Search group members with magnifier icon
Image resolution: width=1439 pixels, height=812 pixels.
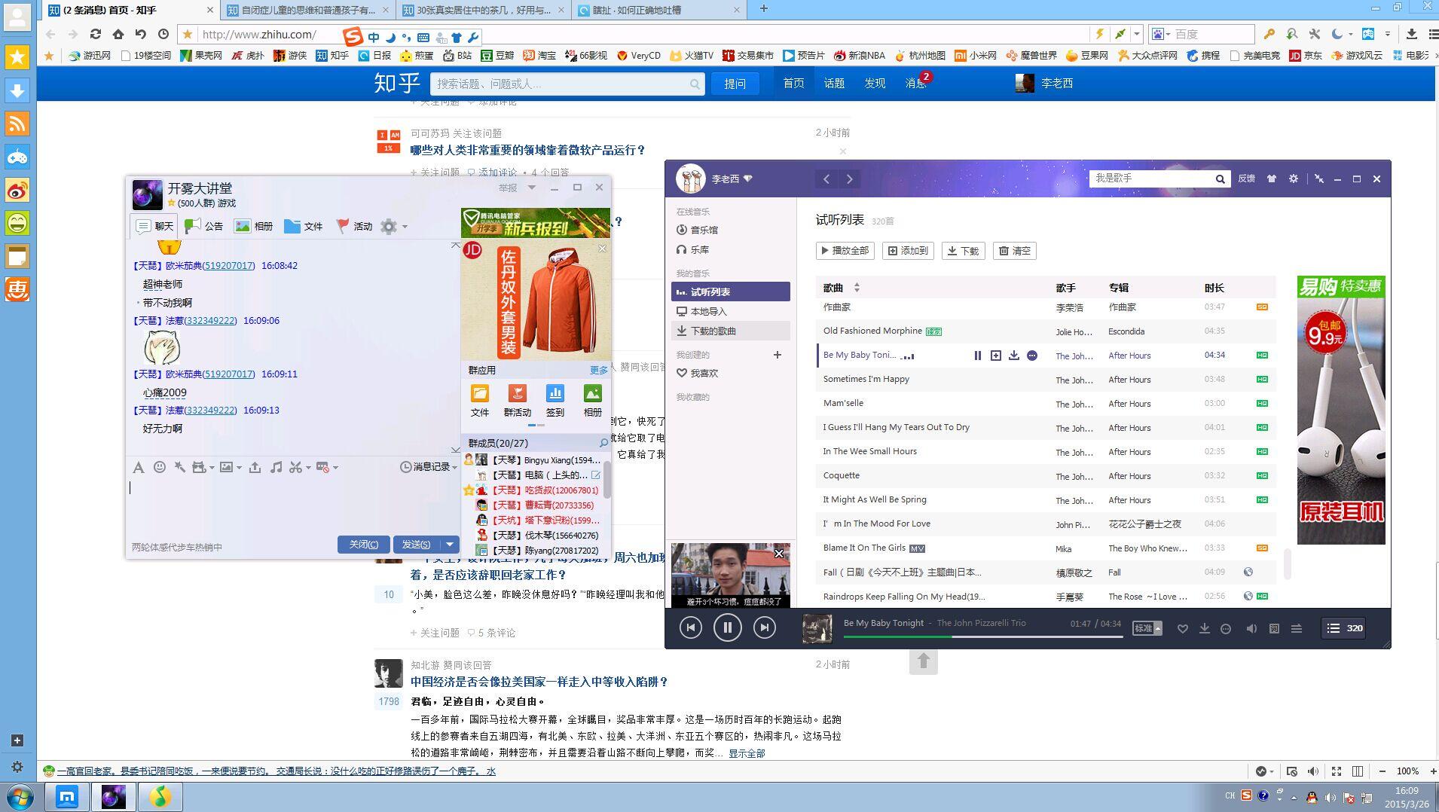[x=603, y=443]
